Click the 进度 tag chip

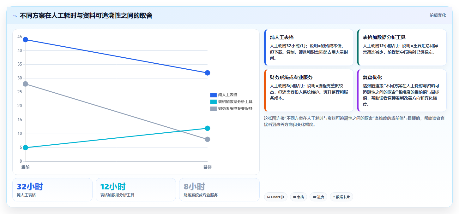coord(318,197)
